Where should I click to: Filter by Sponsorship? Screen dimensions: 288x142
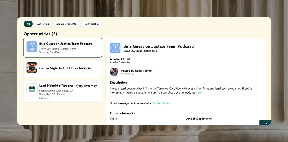point(92,24)
